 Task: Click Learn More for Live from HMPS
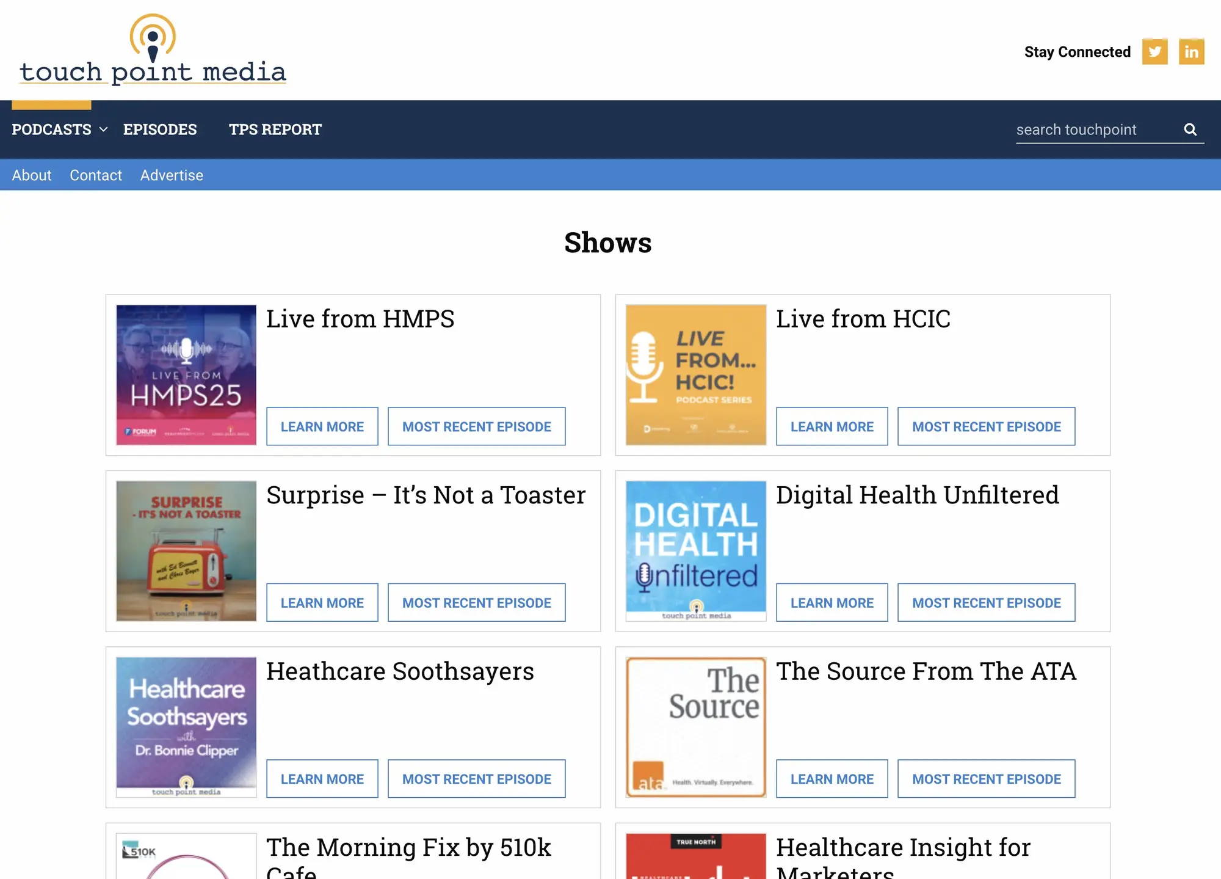(x=322, y=426)
